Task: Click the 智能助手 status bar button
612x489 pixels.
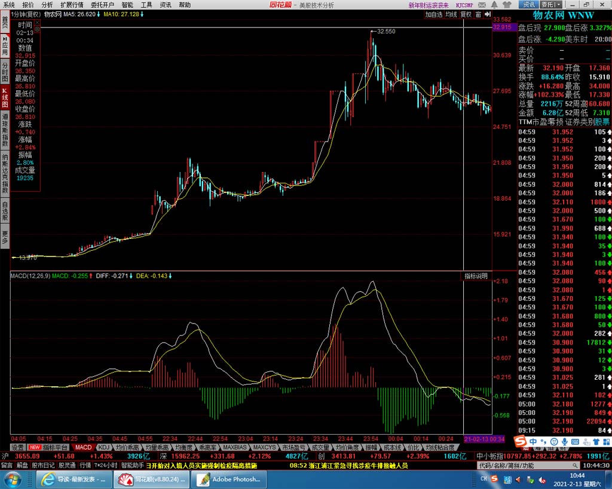Action: click(x=132, y=465)
